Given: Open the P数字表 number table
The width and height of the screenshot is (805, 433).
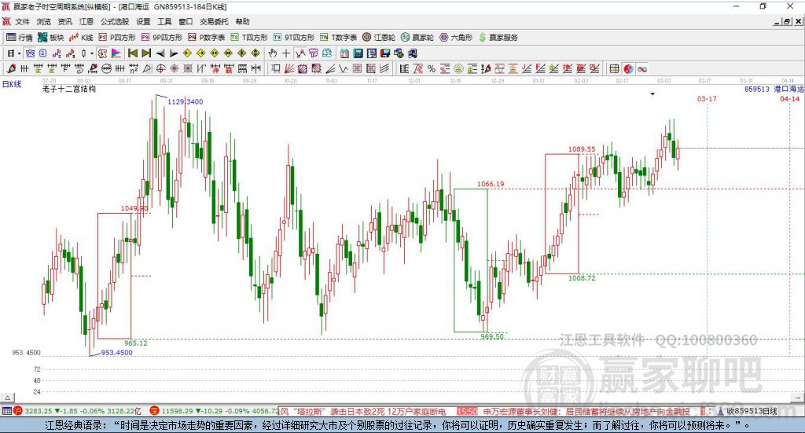Looking at the screenshot, I should point(207,38).
